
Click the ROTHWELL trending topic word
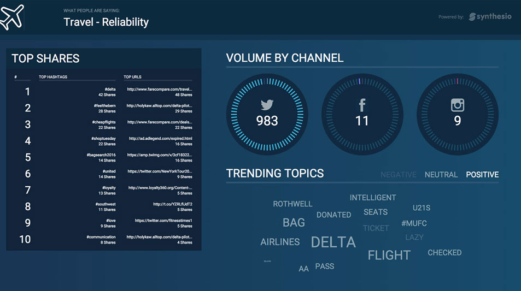(292, 204)
